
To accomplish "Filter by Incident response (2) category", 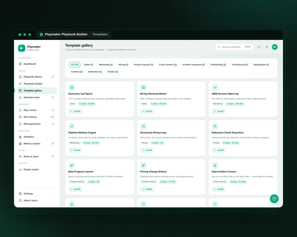I will (193, 65).
